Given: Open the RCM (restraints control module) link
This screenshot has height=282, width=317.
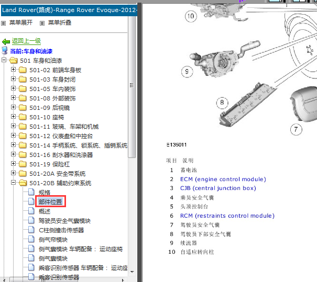Looking at the screenshot, I should tap(227, 216).
